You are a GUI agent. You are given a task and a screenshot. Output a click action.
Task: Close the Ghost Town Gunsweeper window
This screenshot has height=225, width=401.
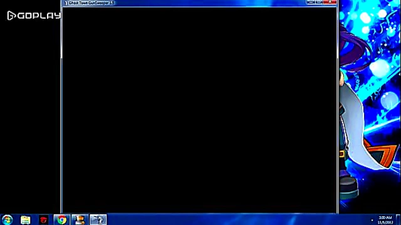[330, 2]
